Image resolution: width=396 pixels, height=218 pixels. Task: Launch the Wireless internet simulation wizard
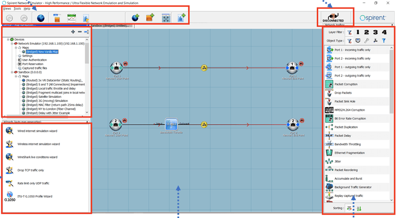tap(39, 144)
